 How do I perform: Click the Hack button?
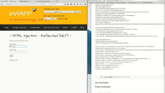click(78, 12)
